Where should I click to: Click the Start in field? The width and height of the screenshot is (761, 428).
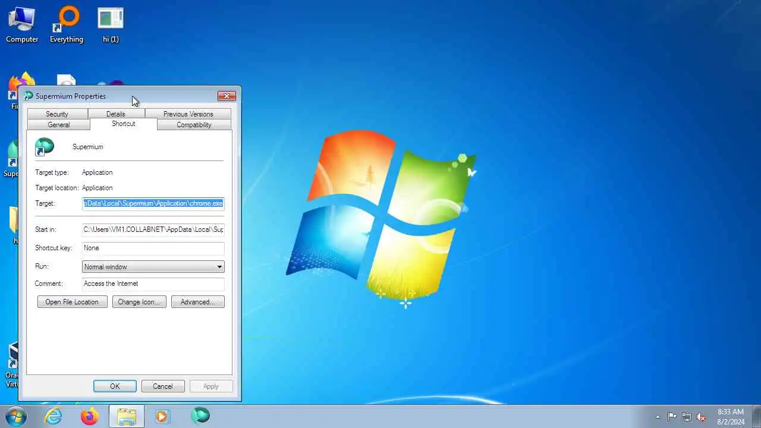pyautogui.click(x=153, y=229)
